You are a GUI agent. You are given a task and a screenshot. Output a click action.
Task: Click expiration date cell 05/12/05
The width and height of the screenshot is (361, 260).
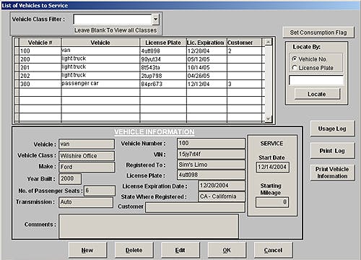coord(206,59)
